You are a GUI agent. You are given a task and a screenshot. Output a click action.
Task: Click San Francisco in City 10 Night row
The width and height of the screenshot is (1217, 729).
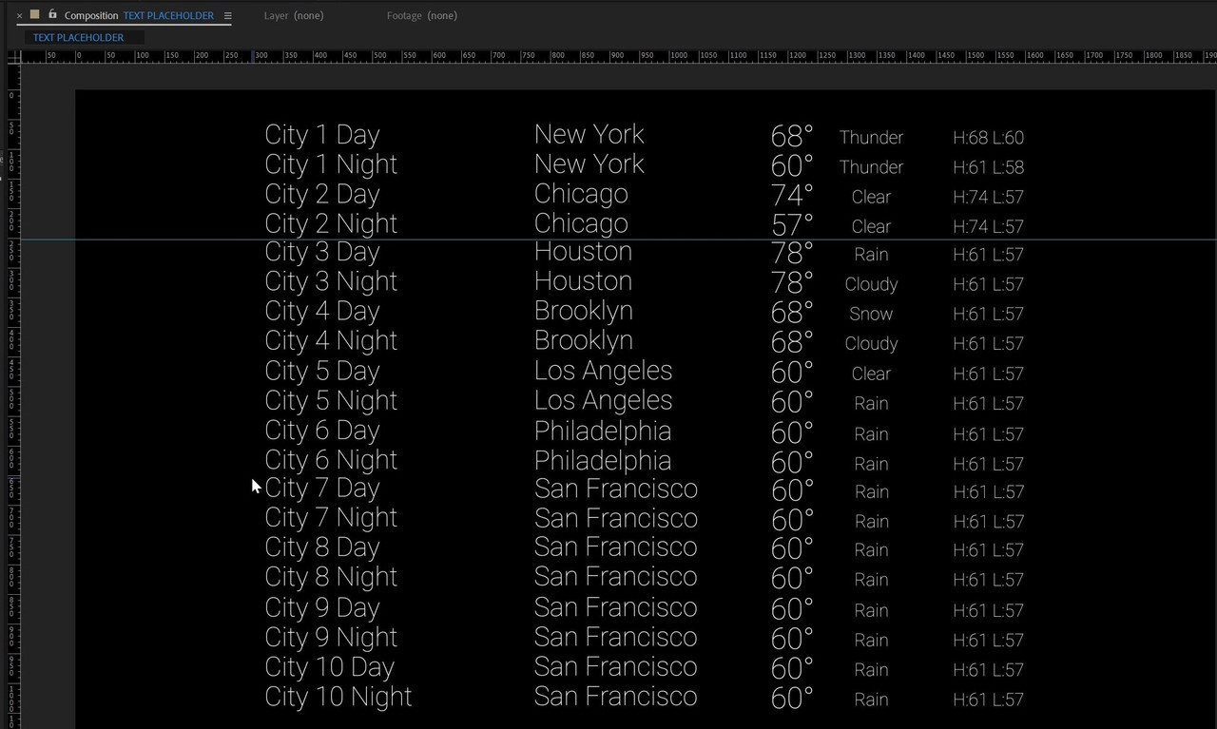pyautogui.click(x=616, y=696)
